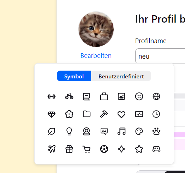Select the dumbbell profile symbol

click(x=52, y=96)
